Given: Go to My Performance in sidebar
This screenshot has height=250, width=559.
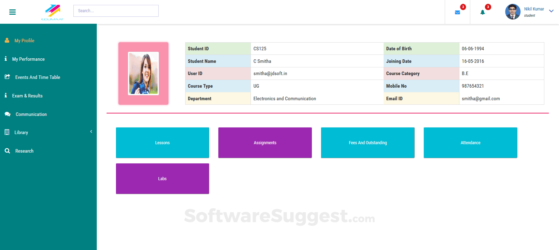Looking at the screenshot, I should (x=28, y=59).
